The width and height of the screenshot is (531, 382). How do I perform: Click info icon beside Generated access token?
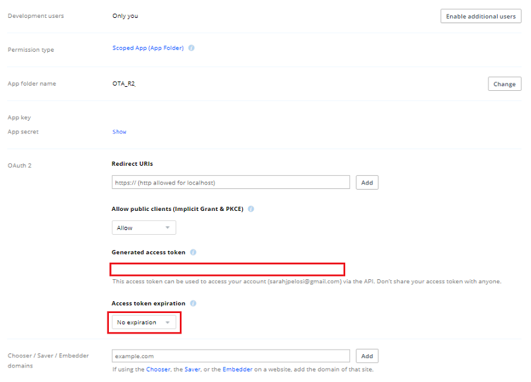click(x=193, y=253)
